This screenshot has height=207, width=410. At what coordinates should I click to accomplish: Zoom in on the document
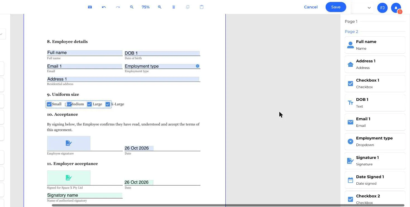pos(160,7)
